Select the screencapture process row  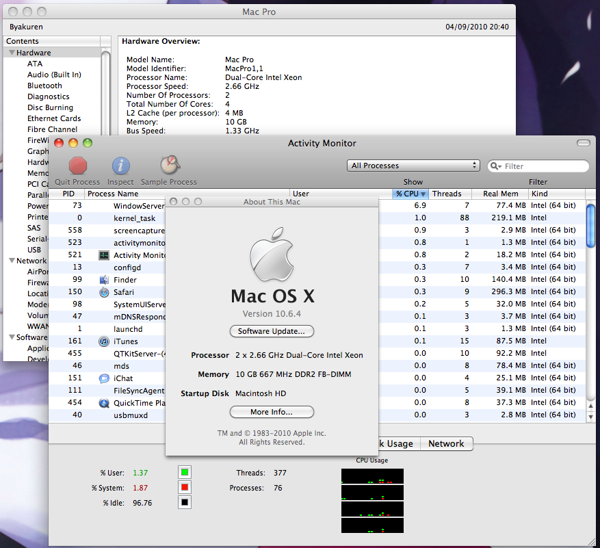pos(317,230)
